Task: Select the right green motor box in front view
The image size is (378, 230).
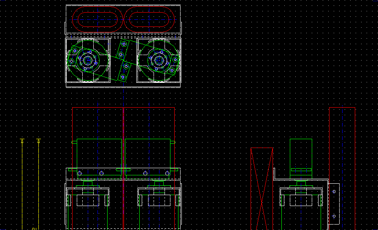Action: pos(148,153)
